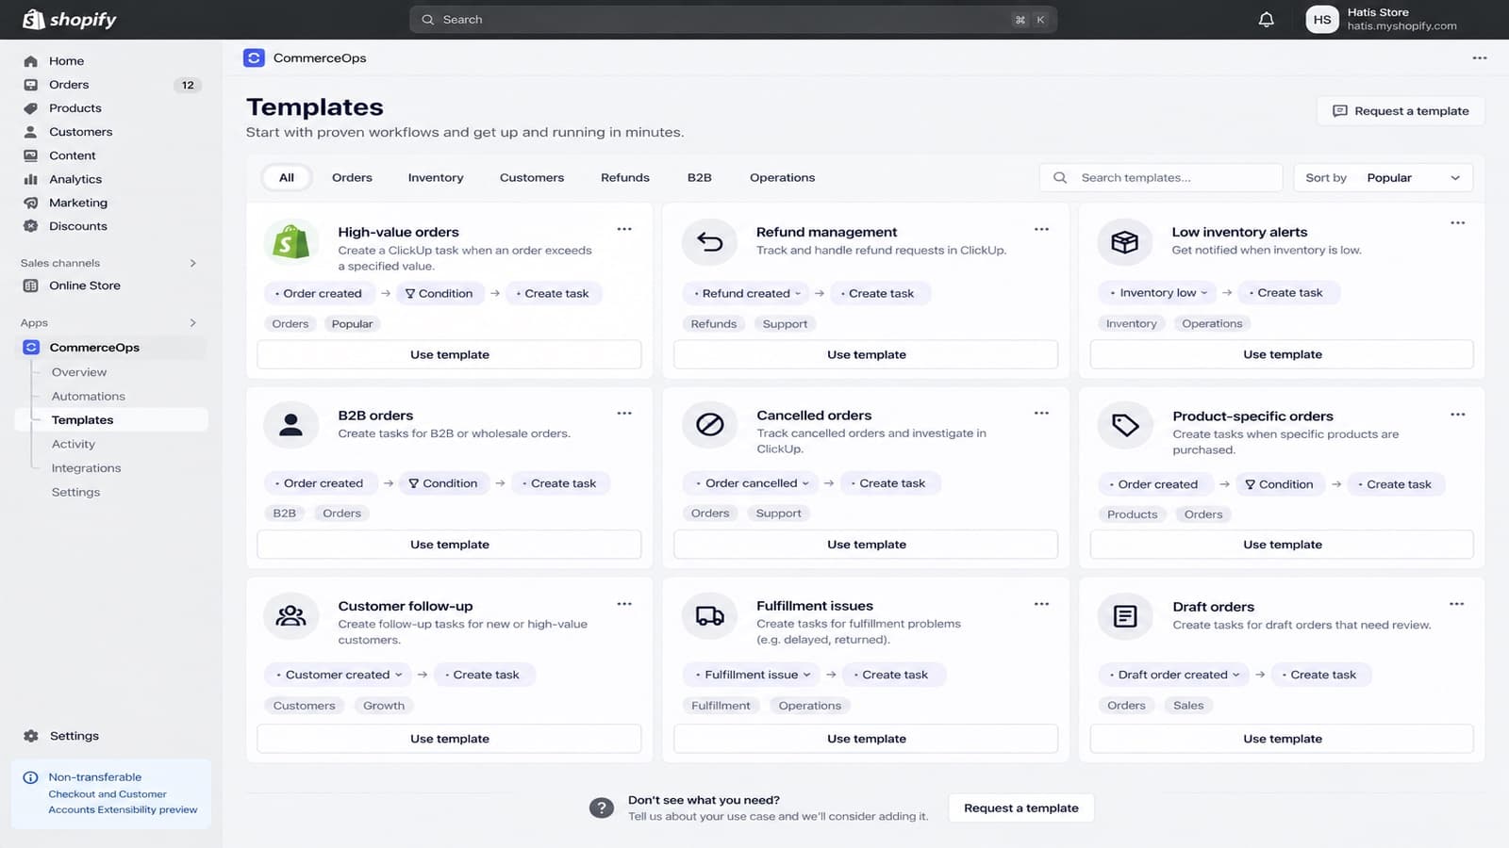Click the Marketing megaphone icon
The image size is (1509, 848).
[x=31, y=203]
